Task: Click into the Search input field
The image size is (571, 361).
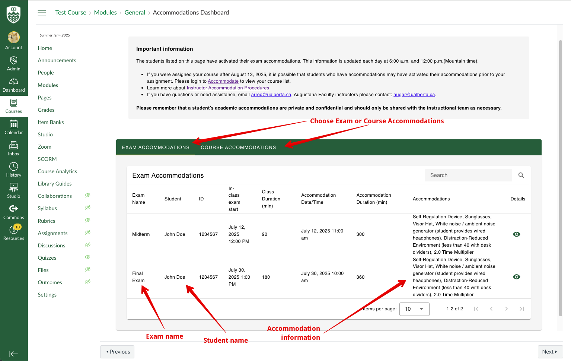Action: click(x=468, y=175)
